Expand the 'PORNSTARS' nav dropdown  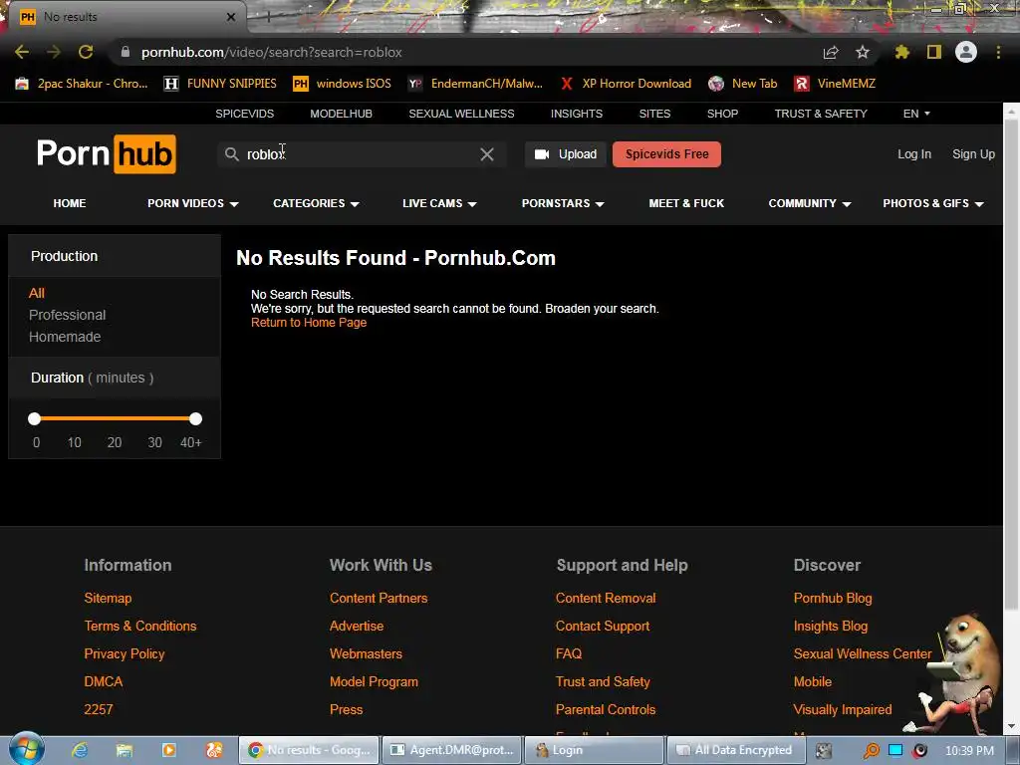point(563,203)
